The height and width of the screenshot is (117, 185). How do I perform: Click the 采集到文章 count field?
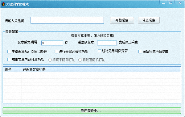pos(107,43)
